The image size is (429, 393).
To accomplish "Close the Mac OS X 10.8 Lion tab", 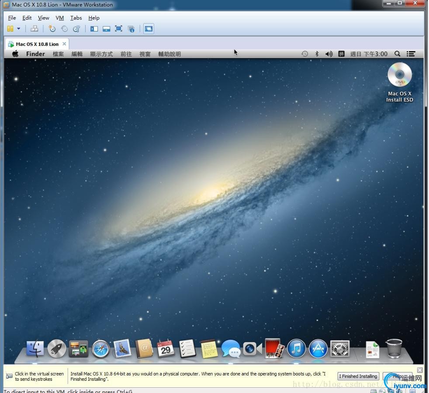I will point(64,44).
